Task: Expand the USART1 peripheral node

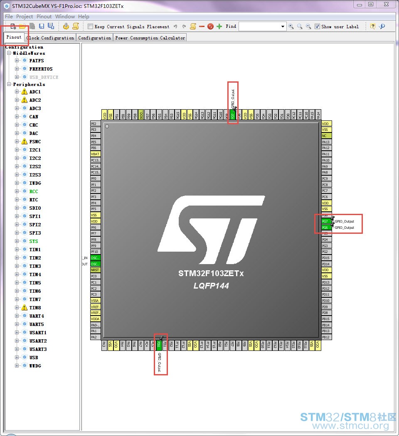Action: 17,333
